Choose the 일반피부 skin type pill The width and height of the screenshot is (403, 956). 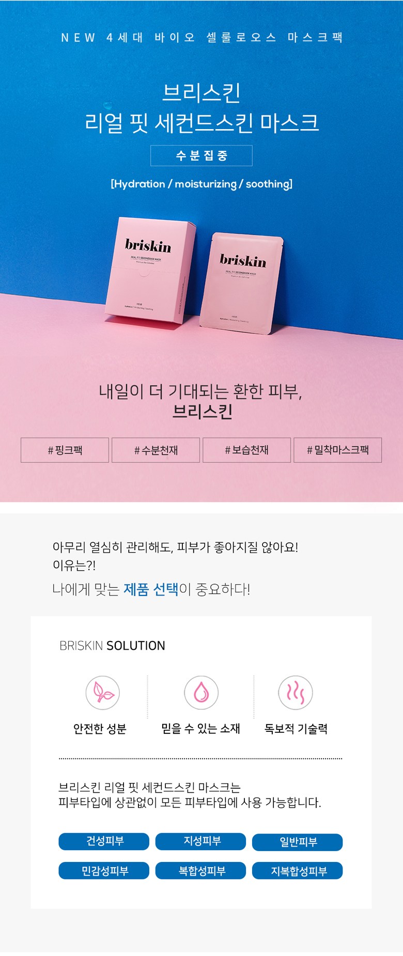(x=297, y=842)
